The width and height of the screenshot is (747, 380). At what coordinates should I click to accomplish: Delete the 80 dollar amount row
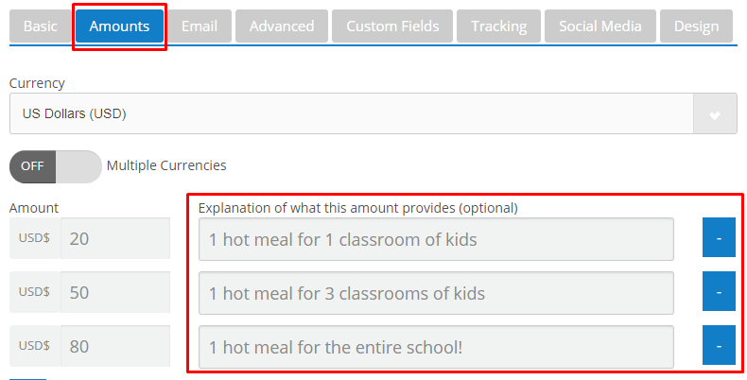point(719,346)
